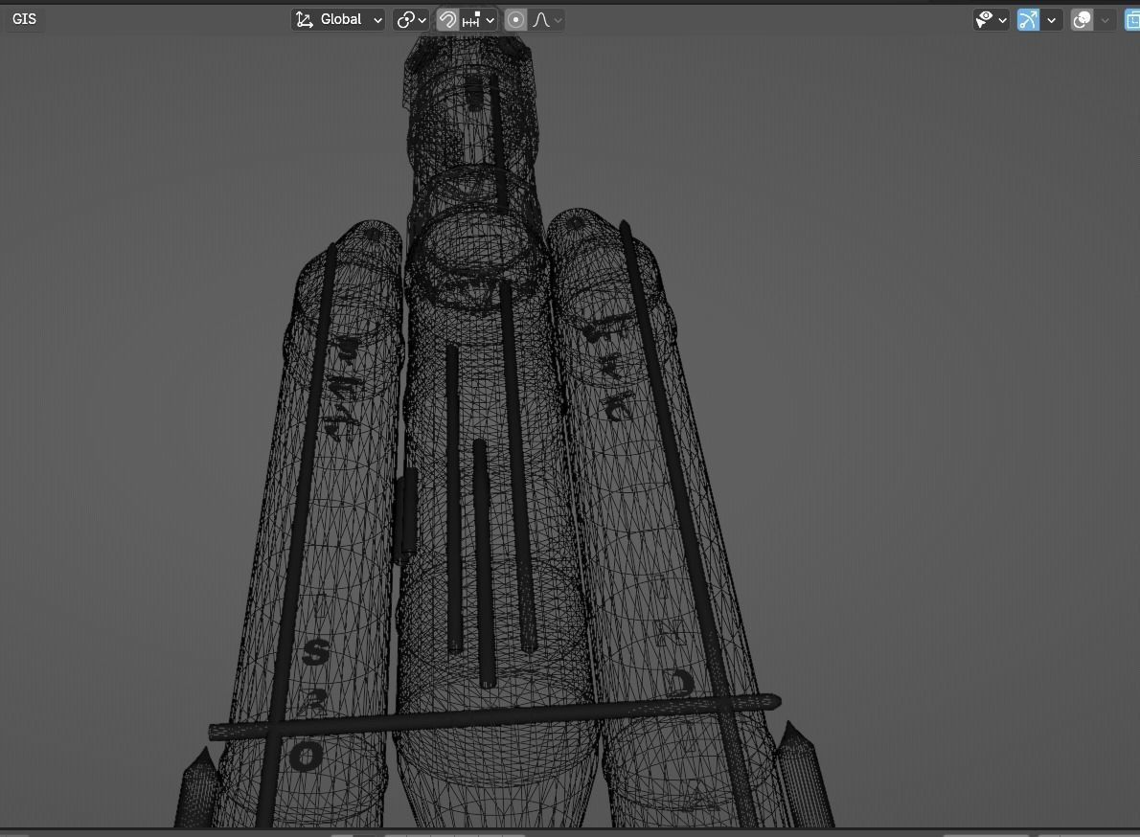Toggle the X-ray button at right edge
Viewport: 1140px width, 837px height.
[1132, 19]
